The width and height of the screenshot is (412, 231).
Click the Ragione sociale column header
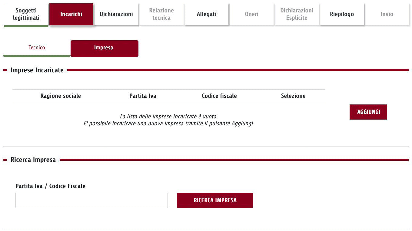point(61,96)
